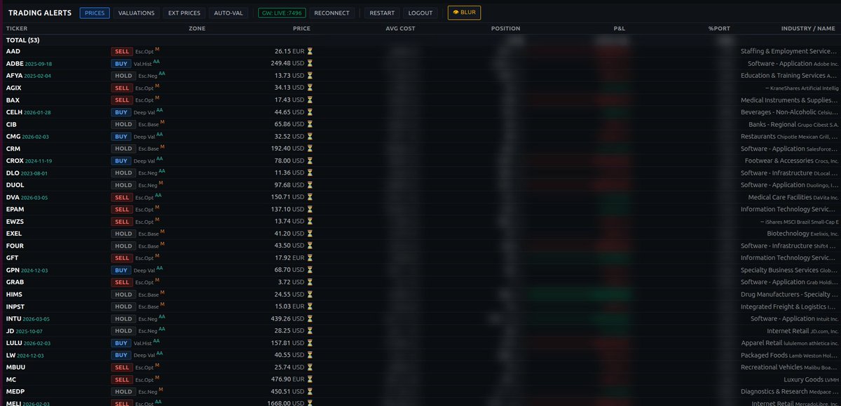Click the Val.Hist zone label for ADBE
This screenshot has width=841, height=406.
coord(142,63)
